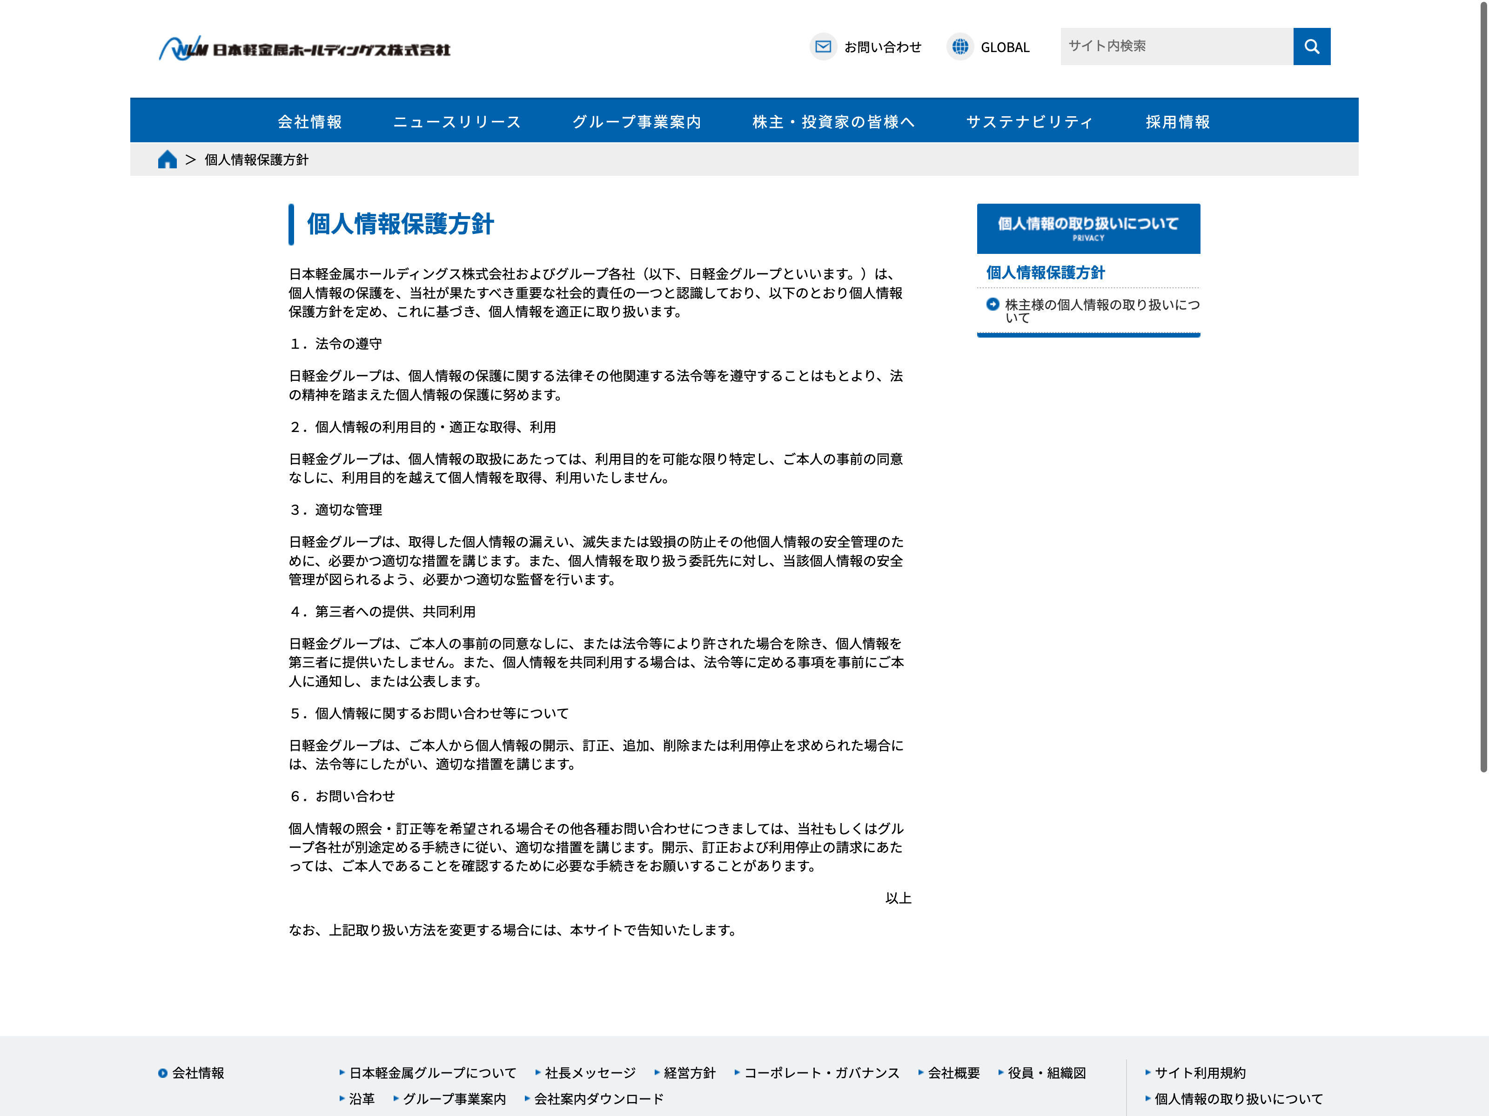
Task: Click the home icon in the breadcrumb
Action: coord(167,159)
